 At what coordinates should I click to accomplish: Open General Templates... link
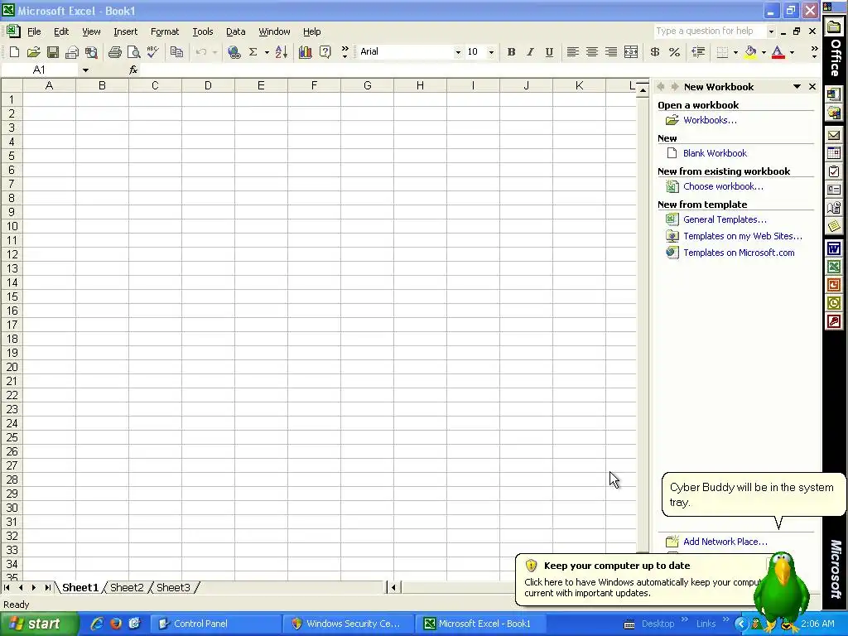tap(725, 219)
